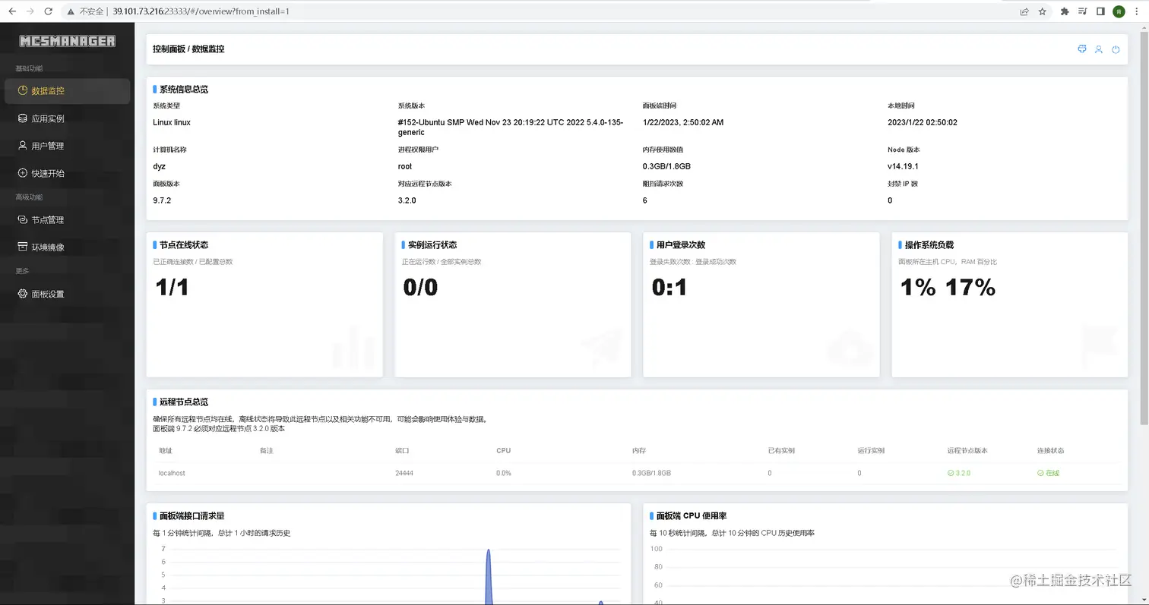
Task: Click the pie chart icon beside 数据监控
Action: click(x=23, y=91)
